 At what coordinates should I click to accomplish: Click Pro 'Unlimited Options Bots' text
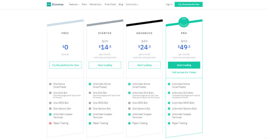[185, 109]
